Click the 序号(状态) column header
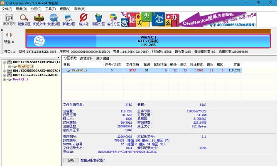Viewport: 277px width, 166px height. (x=113, y=65)
